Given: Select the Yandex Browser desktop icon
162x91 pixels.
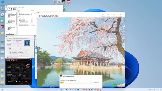Looking at the screenshot, I should coord(2,15).
